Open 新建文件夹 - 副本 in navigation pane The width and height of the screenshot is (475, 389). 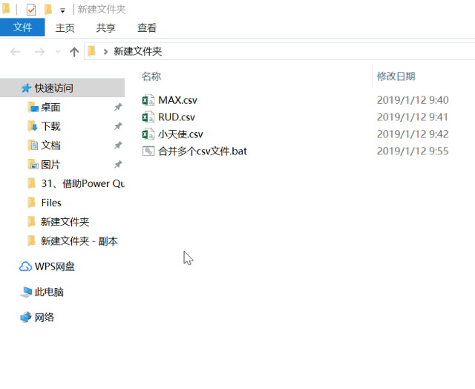click(x=79, y=241)
